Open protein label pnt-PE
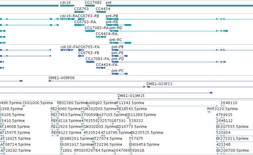Image resolution: width=253 pixels, height=155 pixels. [x=117, y=53]
